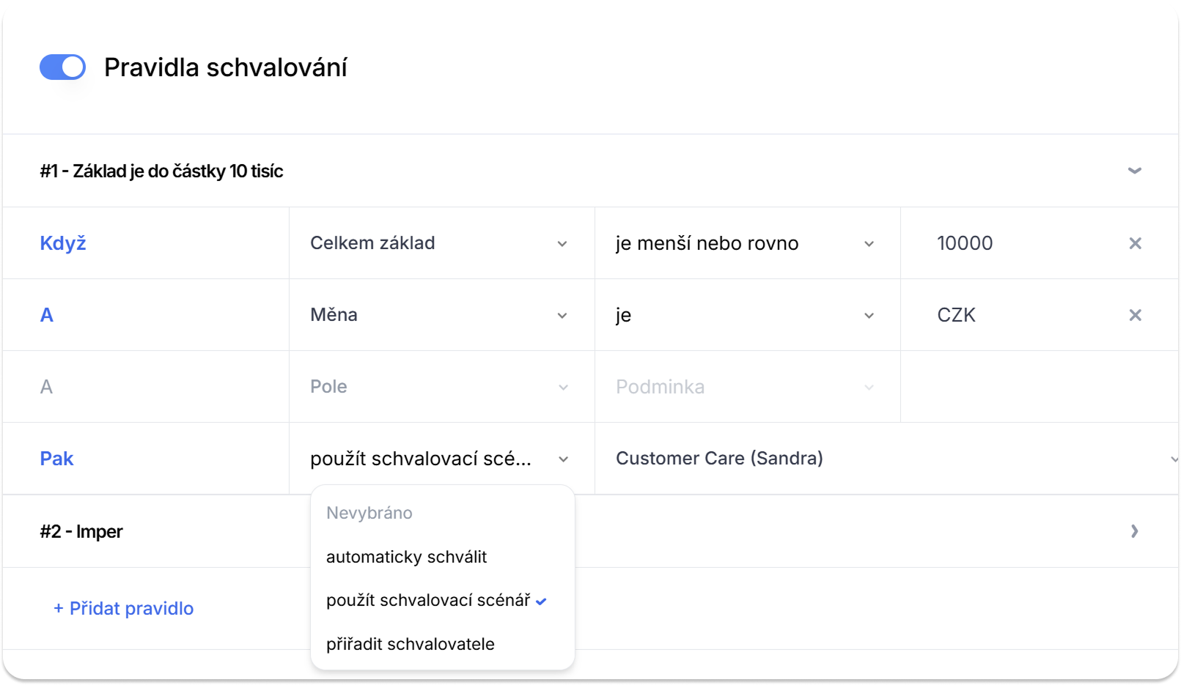
Task: Pick the 'Nevybráno' menu option
Action: click(x=369, y=513)
